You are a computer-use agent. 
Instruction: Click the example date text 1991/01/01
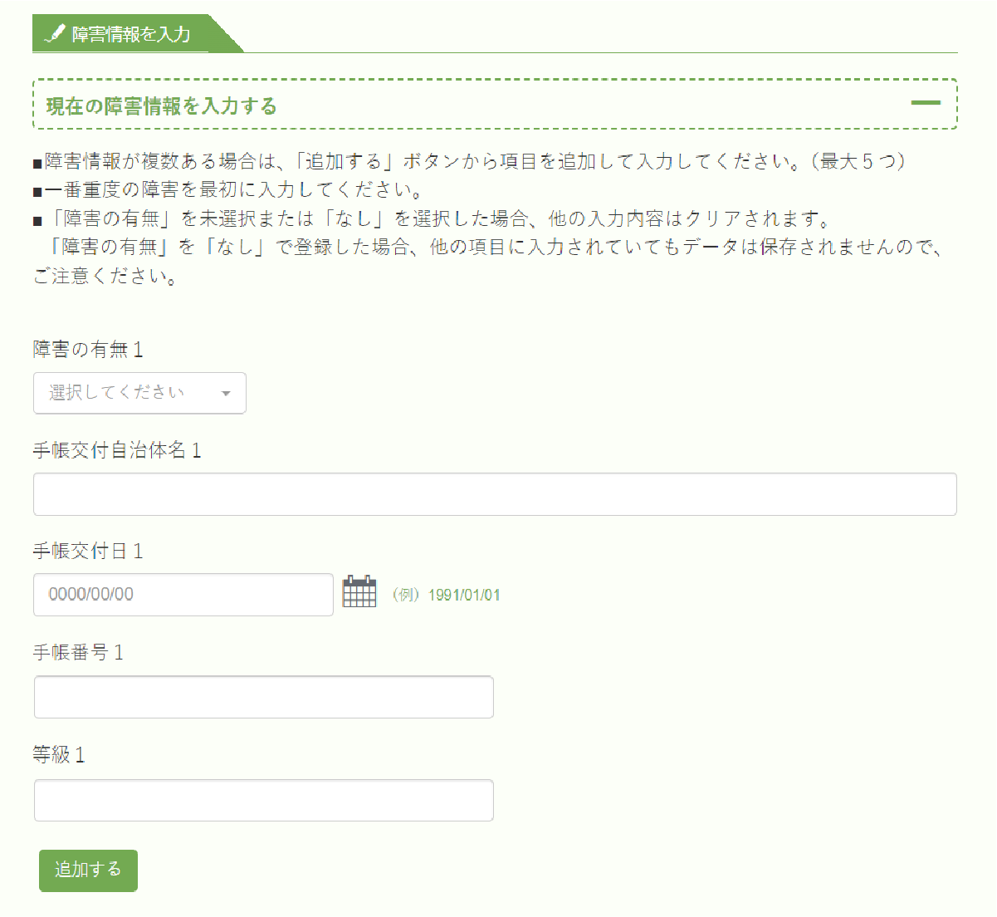[464, 595]
